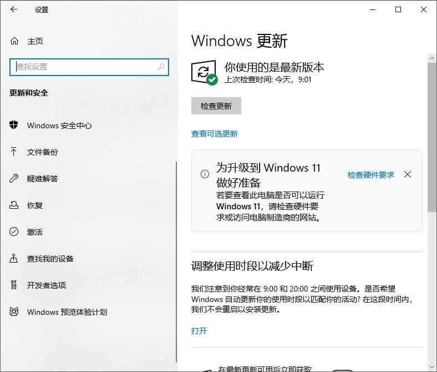Screen dimensions: 437x372
Task: Open 激活 settings page
Action: pos(35,232)
